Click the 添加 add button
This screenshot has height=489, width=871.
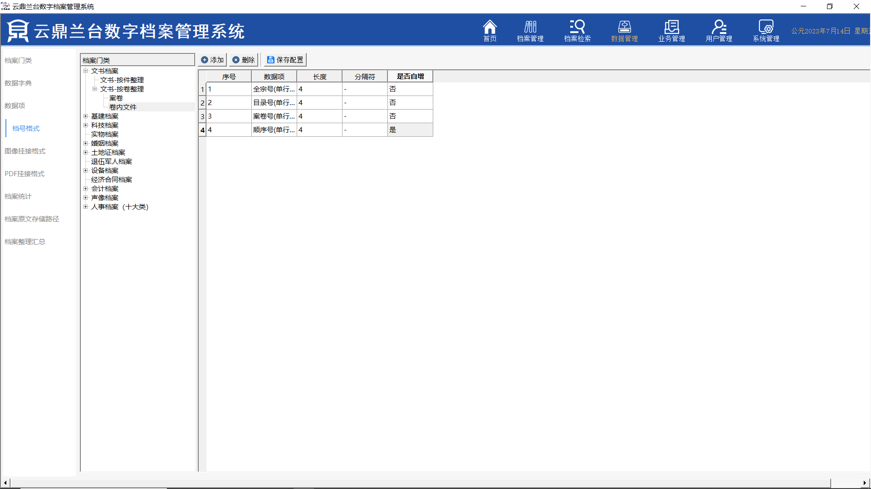click(x=212, y=60)
